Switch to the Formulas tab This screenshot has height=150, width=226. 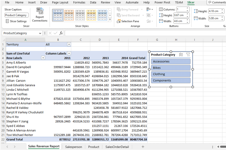[x=79, y=2]
